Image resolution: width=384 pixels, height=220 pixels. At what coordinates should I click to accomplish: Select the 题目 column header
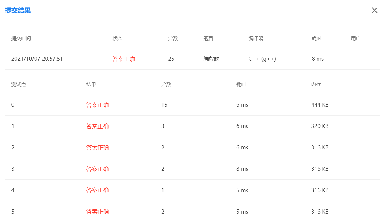click(208, 38)
